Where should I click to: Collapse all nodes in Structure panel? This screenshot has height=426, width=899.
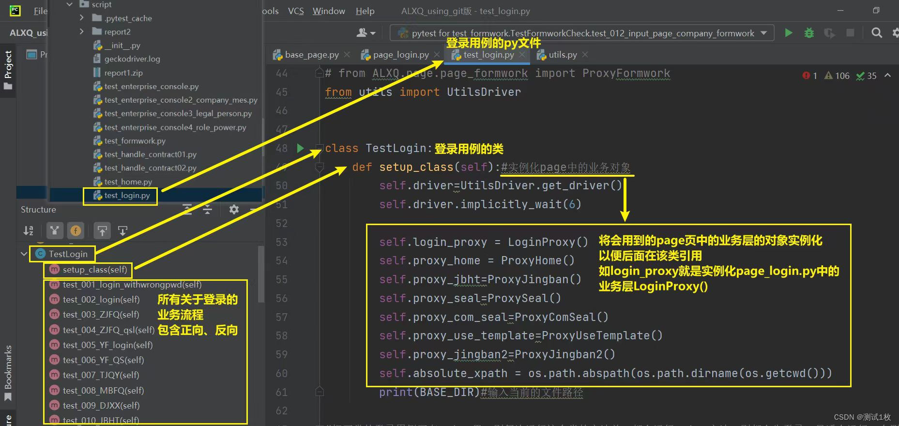tap(207, 209)
